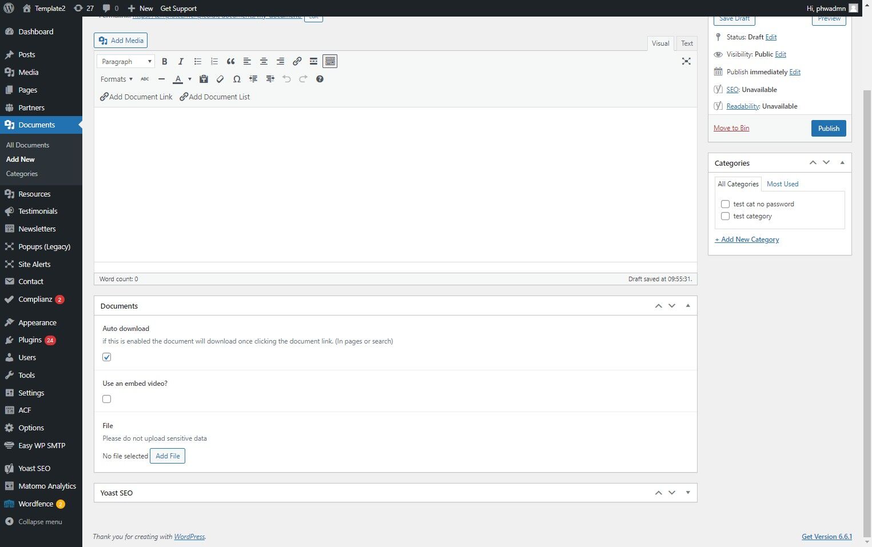Open keyboard shortcuts help icon
The width and height of the screenshot is (872, 547).
click(320, 79)
